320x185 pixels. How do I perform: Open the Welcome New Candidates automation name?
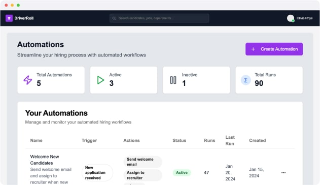coord(45,160)
